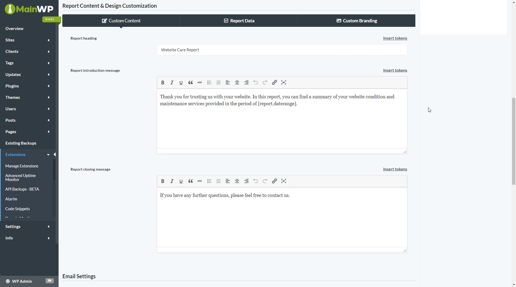Click Align left icon in closing message editor
The height and width of the screenshot is (287, 516).
[228, 181]
